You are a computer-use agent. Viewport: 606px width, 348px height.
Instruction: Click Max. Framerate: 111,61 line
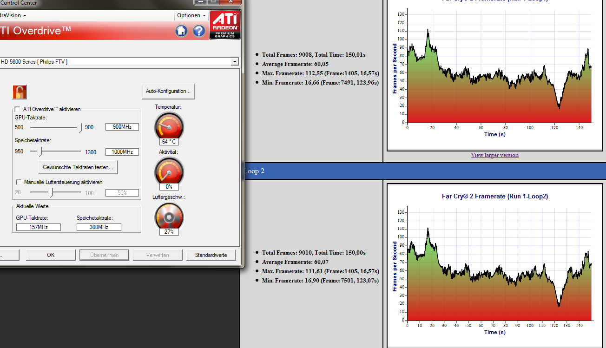coord(321,271)
